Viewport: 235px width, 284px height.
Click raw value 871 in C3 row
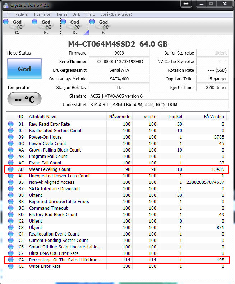pyautogui.click(x=220, y=228)
